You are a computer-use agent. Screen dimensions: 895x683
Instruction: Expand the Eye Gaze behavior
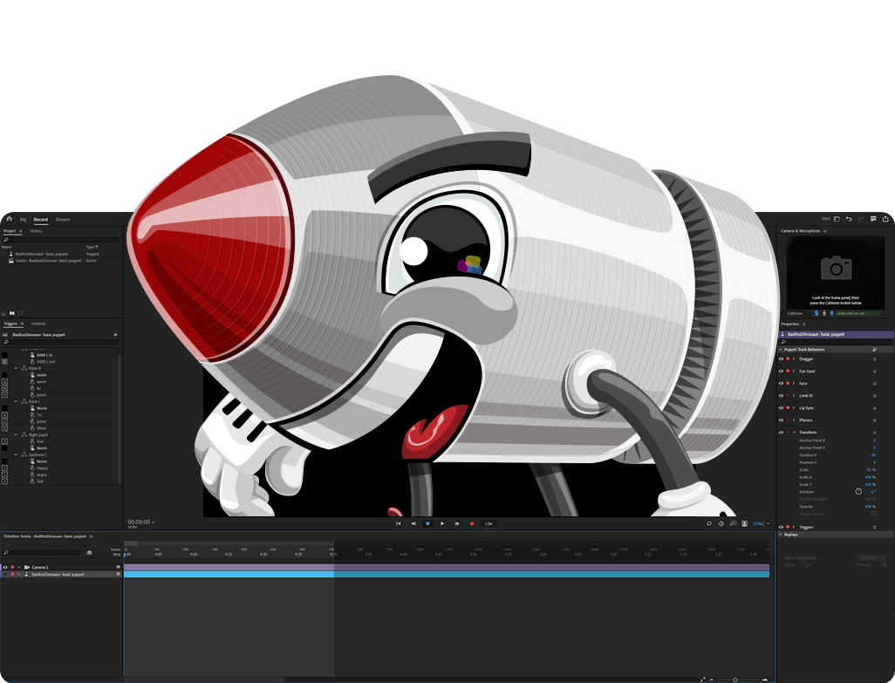click(794, 371)
